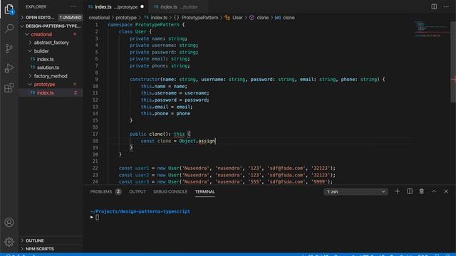Switch to index.ts prototype editor tab
456x256 pixels.
point(116,6)
